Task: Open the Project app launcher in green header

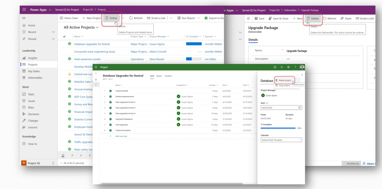Action: [x=96, y=67]
